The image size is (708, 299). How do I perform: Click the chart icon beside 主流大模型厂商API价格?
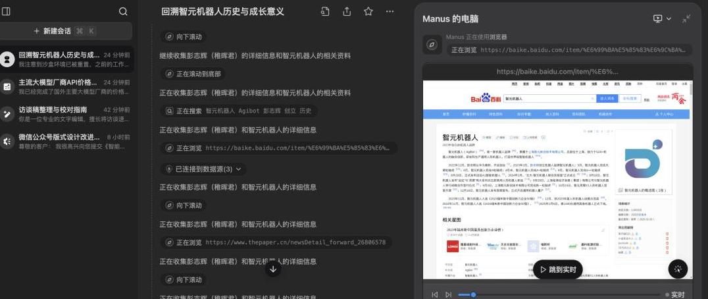(7, 87)
